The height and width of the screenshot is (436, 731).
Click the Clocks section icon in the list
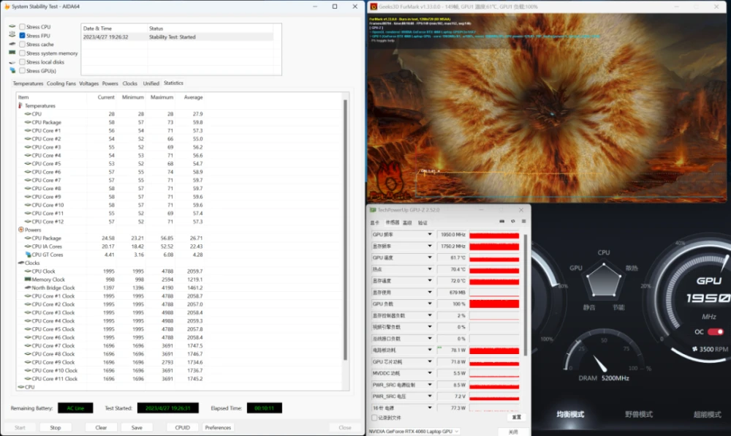[20, 263]
